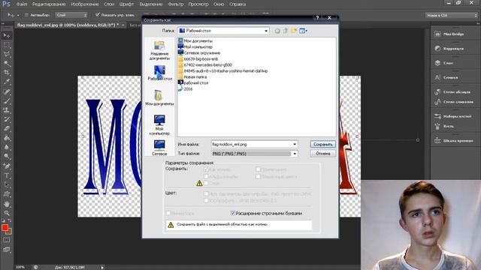
Task: Select Мои документы in the file list
Action: (x=195, y=40)
